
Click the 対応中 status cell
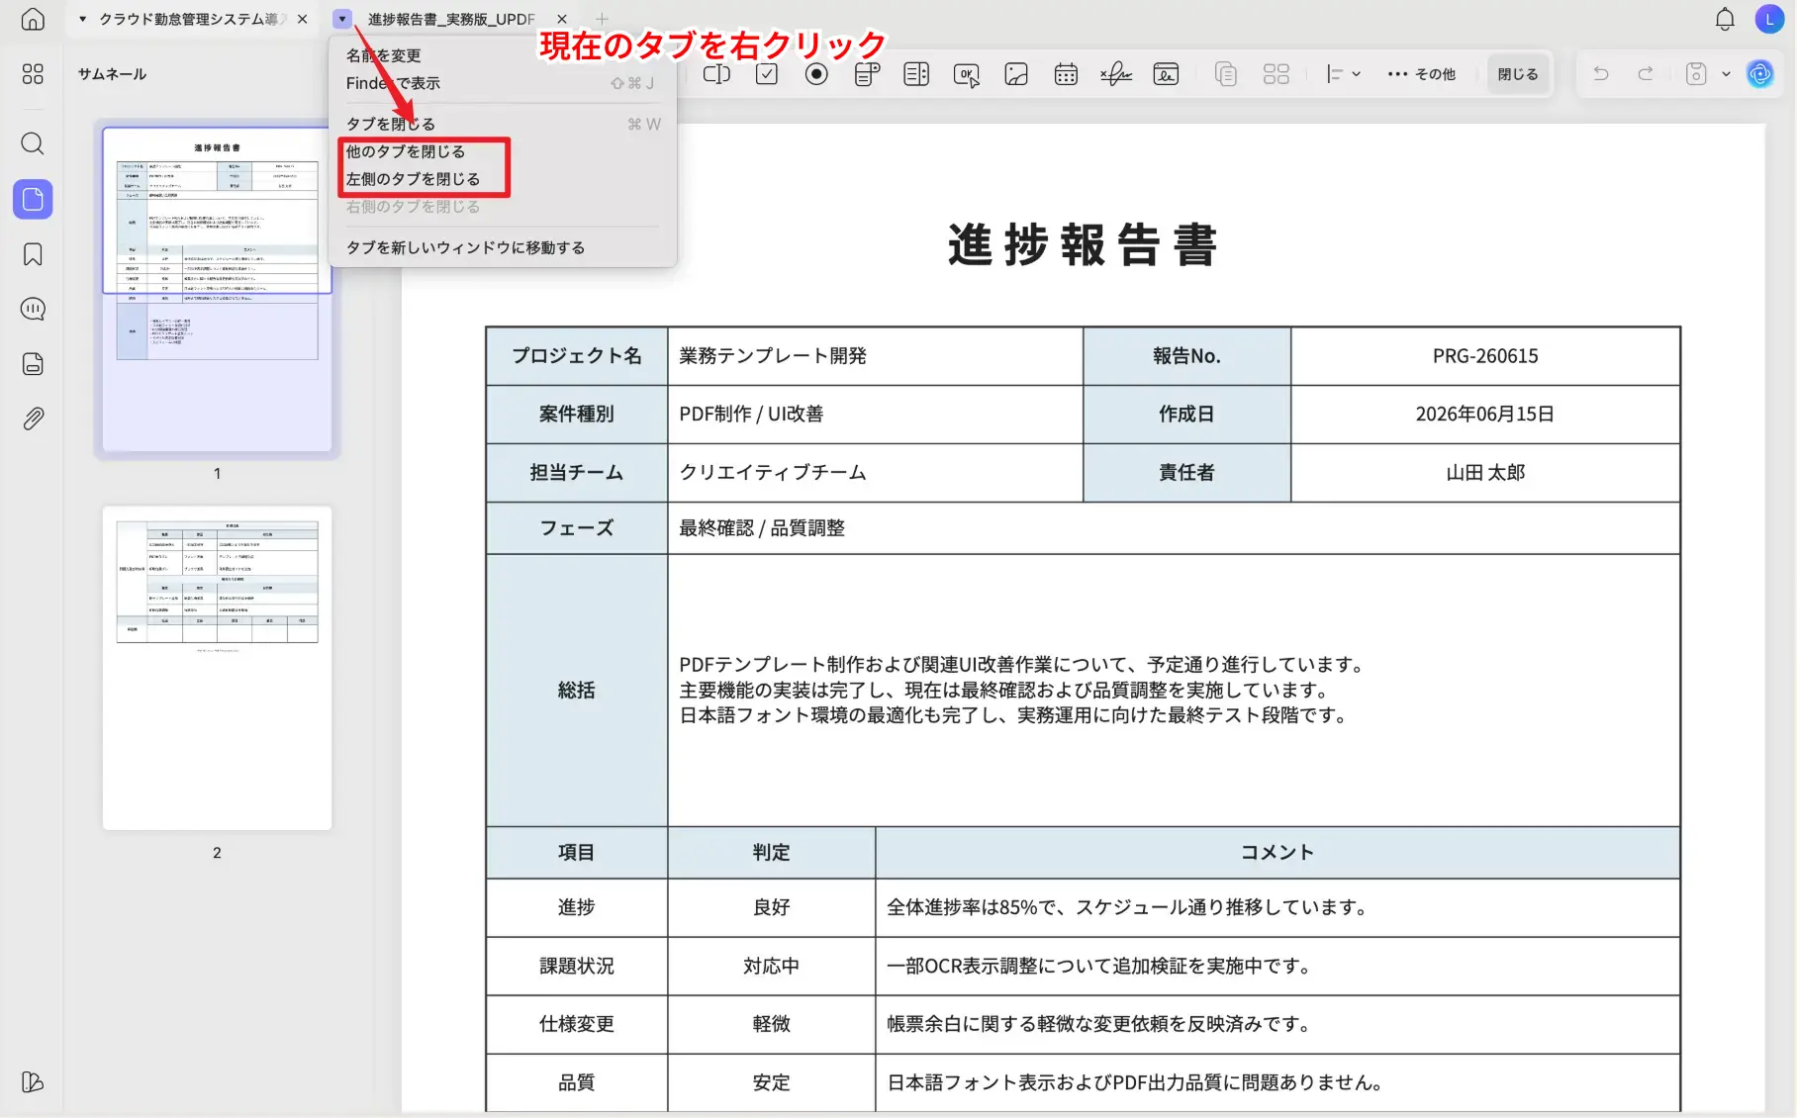771,966
